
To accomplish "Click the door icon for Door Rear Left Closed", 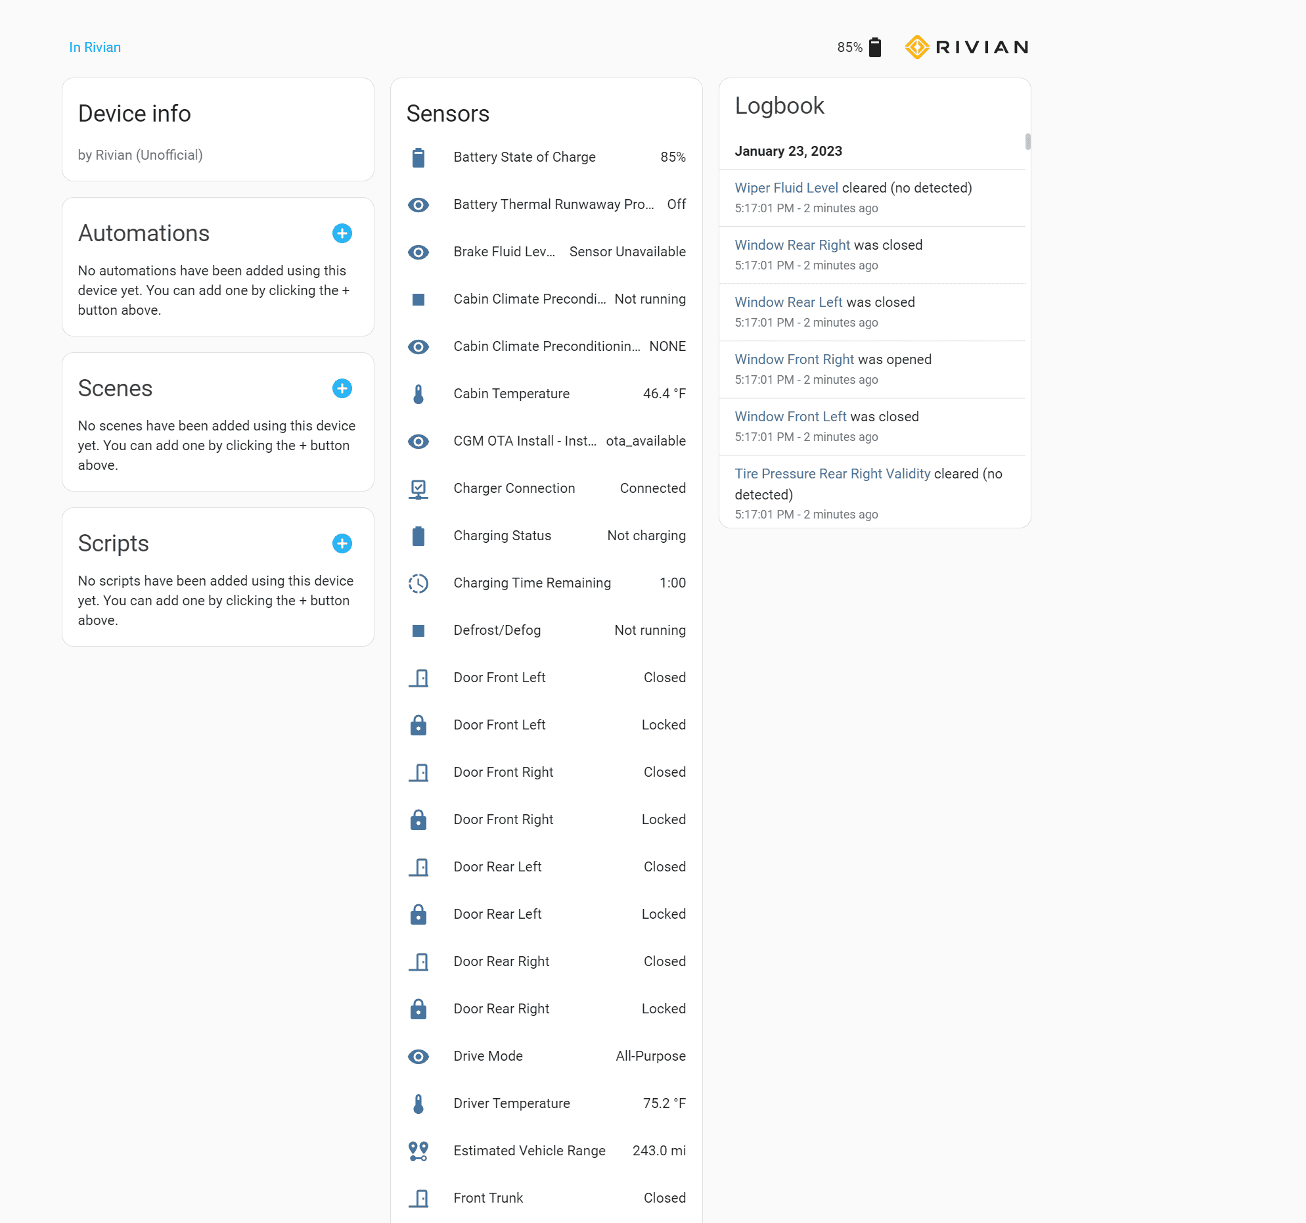I will tap(418, 867).
